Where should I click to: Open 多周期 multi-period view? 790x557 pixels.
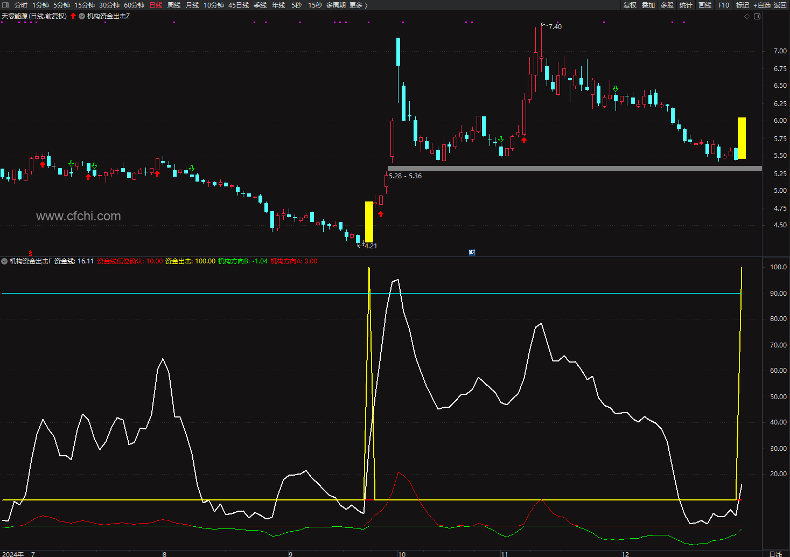coord(336,5)
